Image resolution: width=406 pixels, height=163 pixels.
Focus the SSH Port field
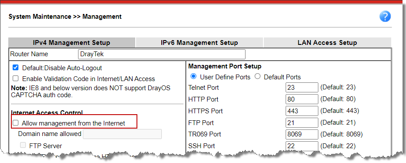(302, 146)
